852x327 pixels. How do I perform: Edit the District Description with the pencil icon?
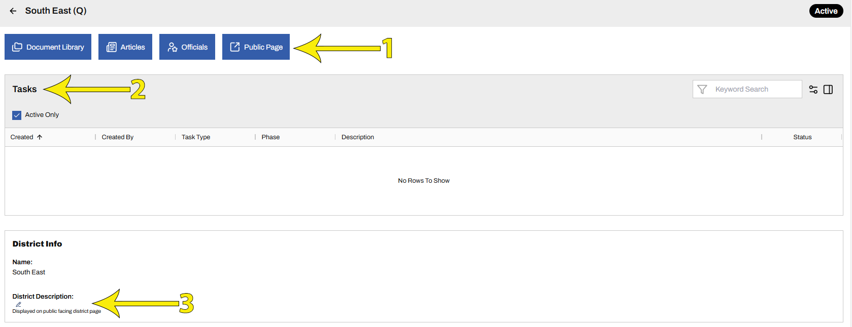coord(18,305)
